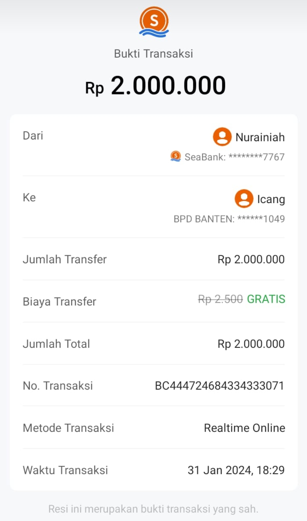Select the Jumlah Total amount value
This screenshot has width=307, height=521.
click(251, 344)
